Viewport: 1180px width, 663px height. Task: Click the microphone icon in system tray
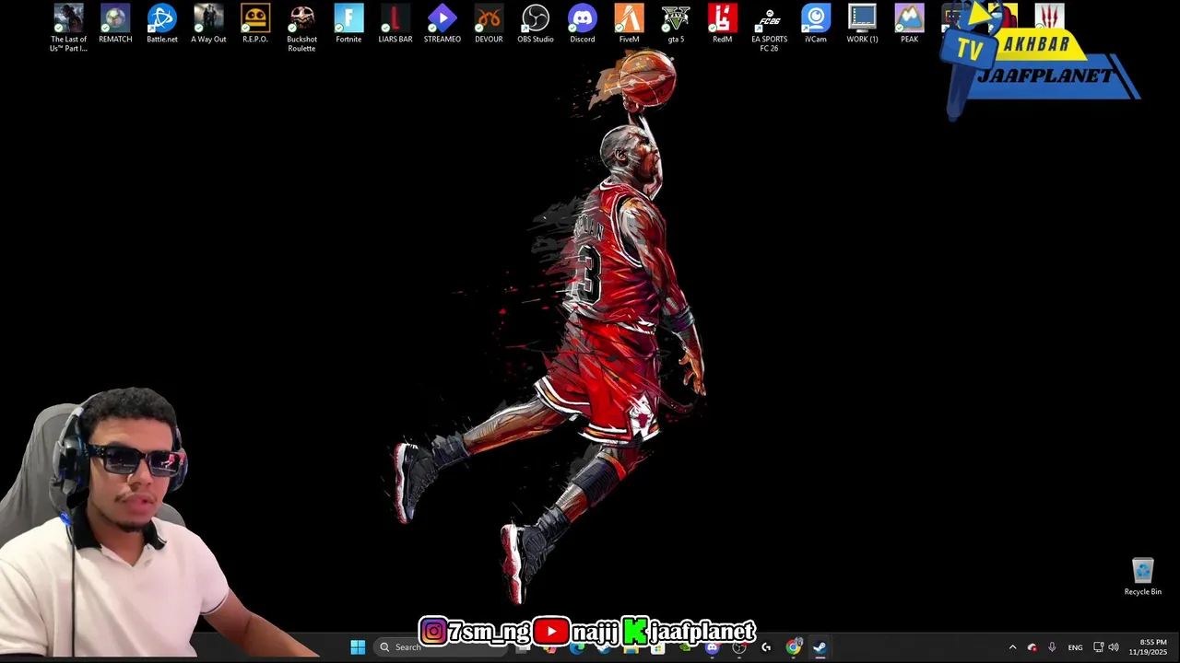pos(1052,647)
